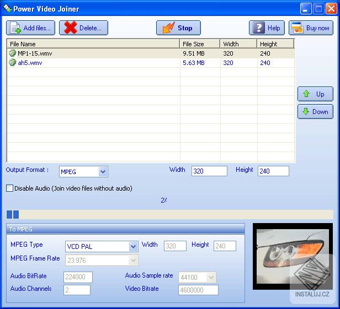
Task: Click the To MPEG Width 320 field
Action: [175, 246]
